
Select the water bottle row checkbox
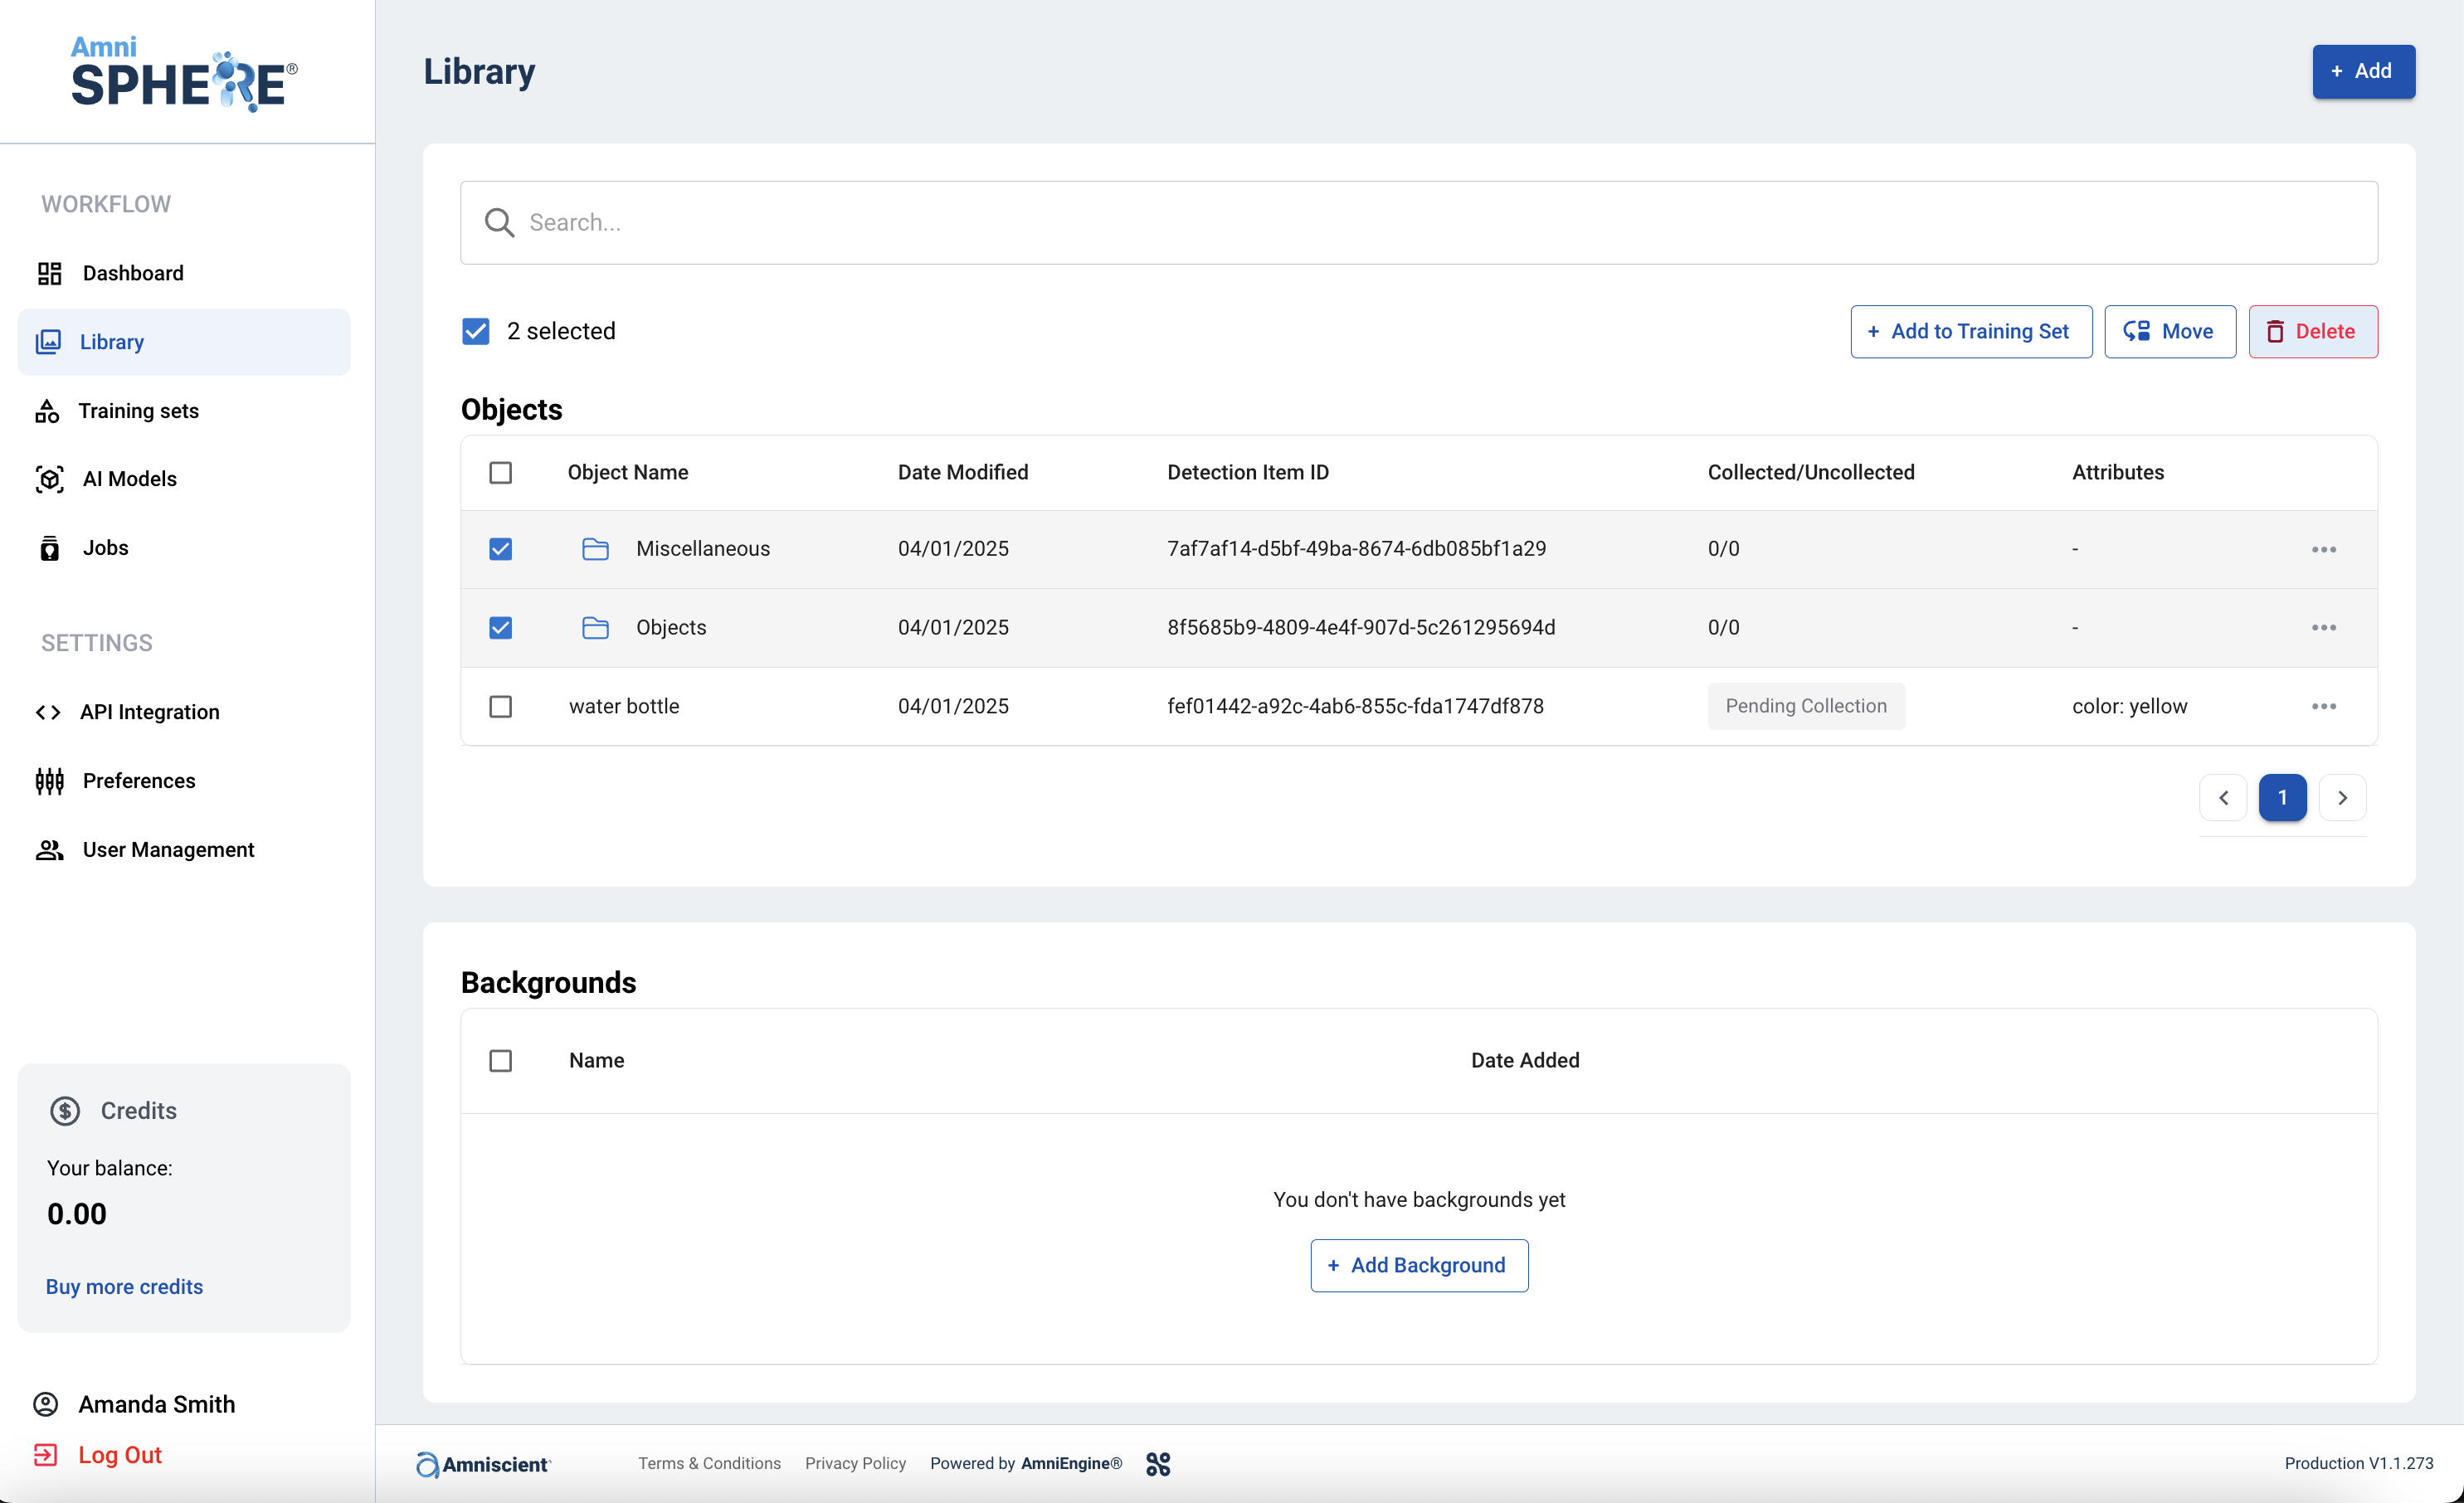(500, 707)
